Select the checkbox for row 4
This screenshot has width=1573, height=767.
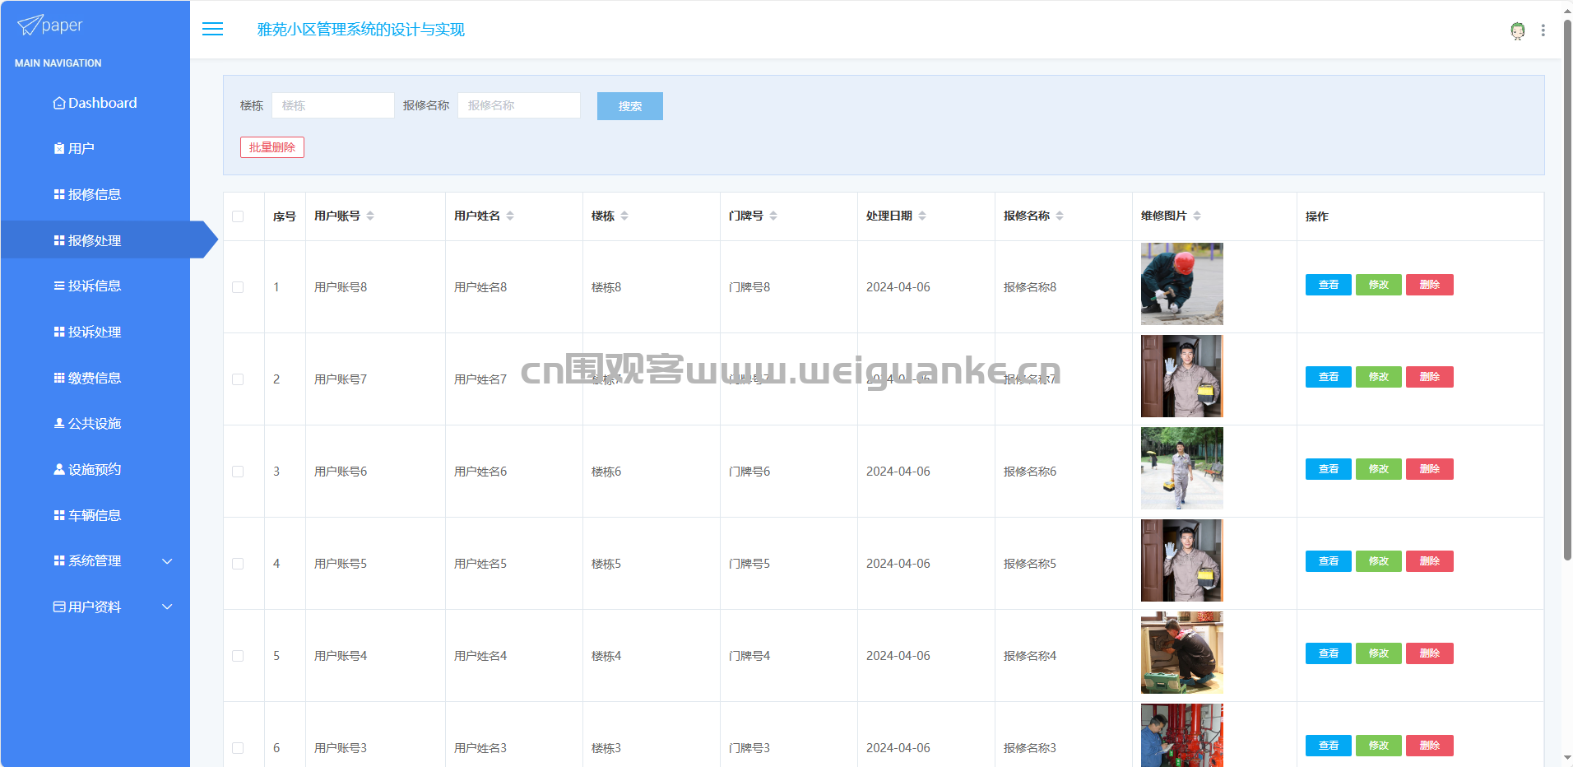pos(238,564)
